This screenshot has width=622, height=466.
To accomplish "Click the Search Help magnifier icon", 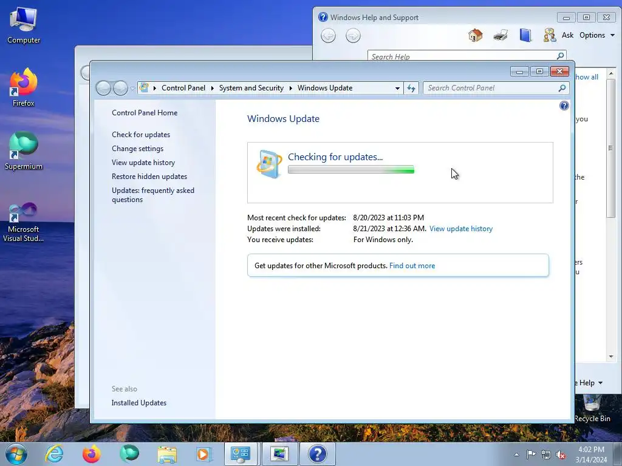I will (560, 56).
